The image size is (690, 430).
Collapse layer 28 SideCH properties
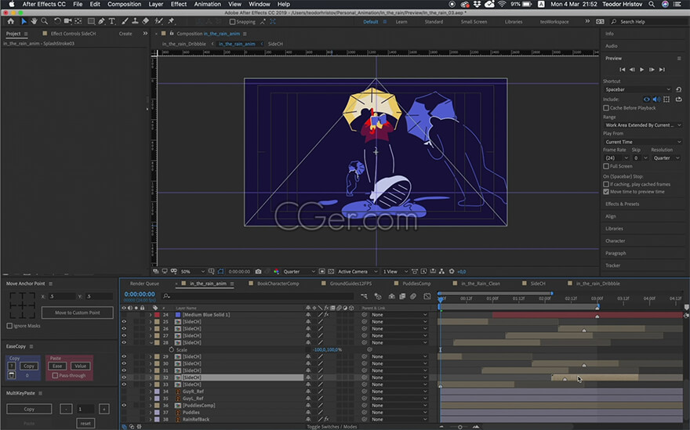click(151, 342)
